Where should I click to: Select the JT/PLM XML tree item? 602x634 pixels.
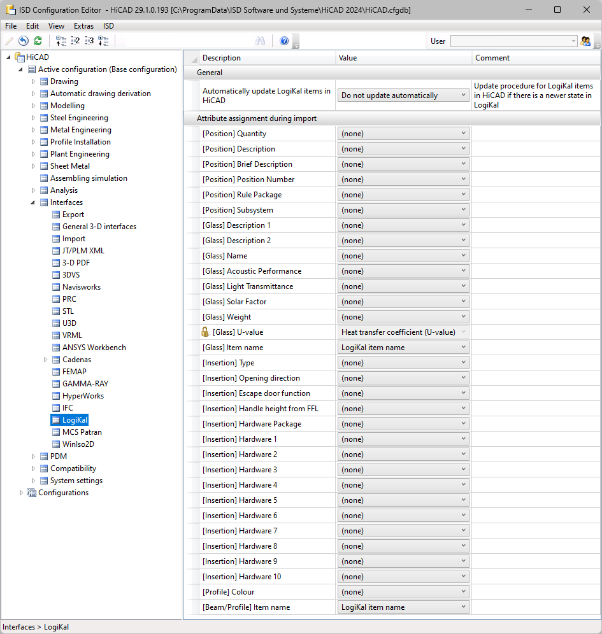(x=83, y=251)
